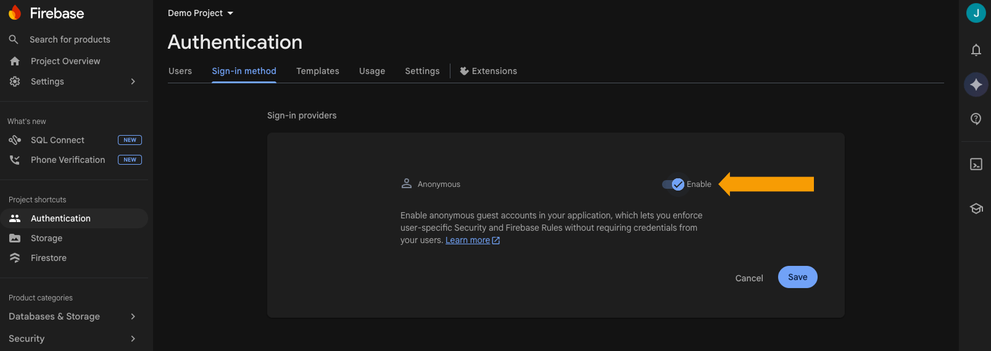Screen dimensions: 991x351
Task: Click the Settings gear icon
Action: pos(15,81)
